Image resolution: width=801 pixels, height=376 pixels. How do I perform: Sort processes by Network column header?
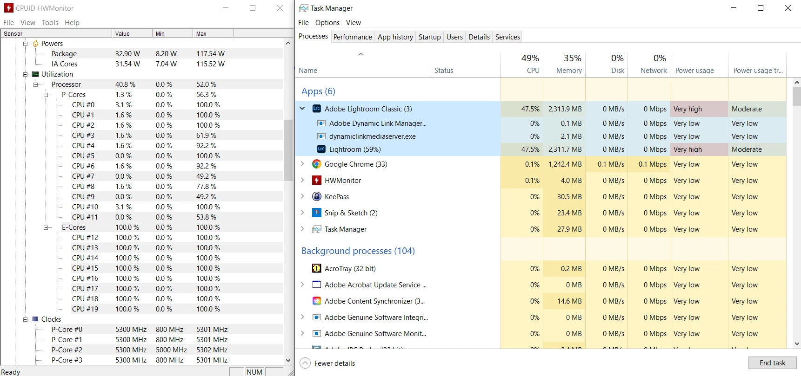point(649,64)
